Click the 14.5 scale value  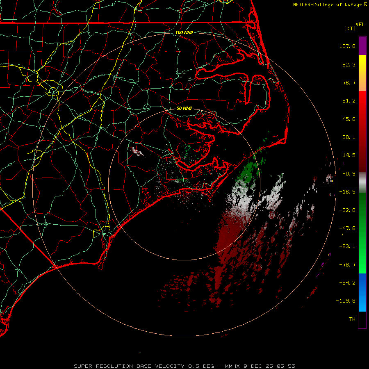tap(349, 155)
